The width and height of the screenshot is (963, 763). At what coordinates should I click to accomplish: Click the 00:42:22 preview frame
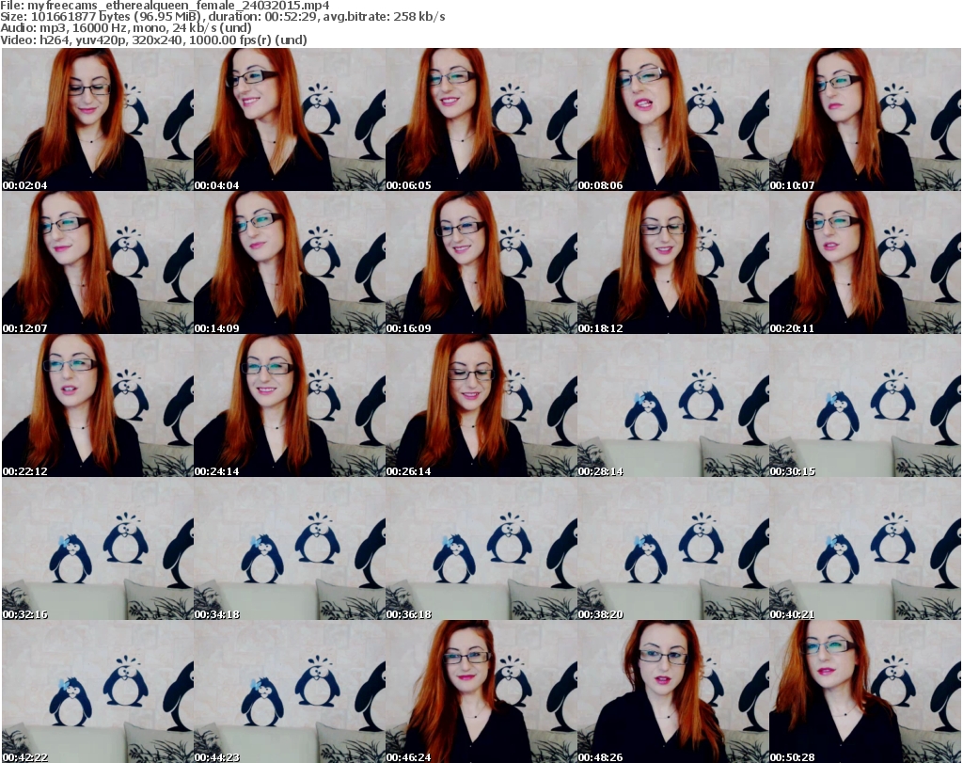click(x=98, y=691)
